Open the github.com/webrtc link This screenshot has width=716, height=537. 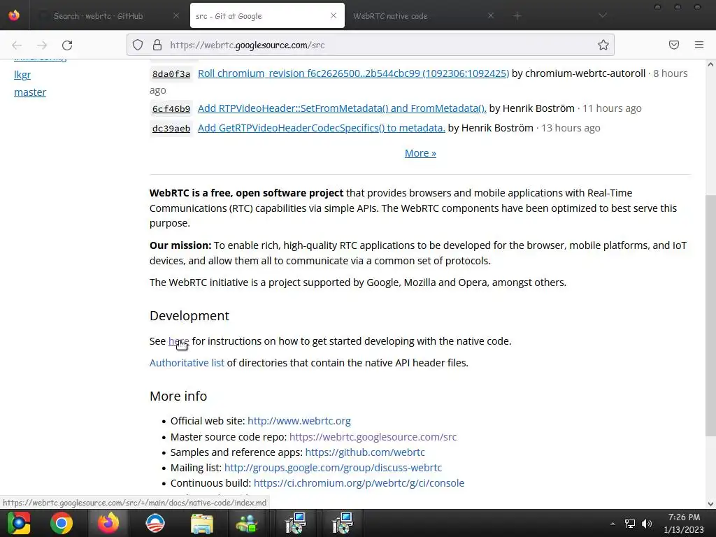pos(365,452)
